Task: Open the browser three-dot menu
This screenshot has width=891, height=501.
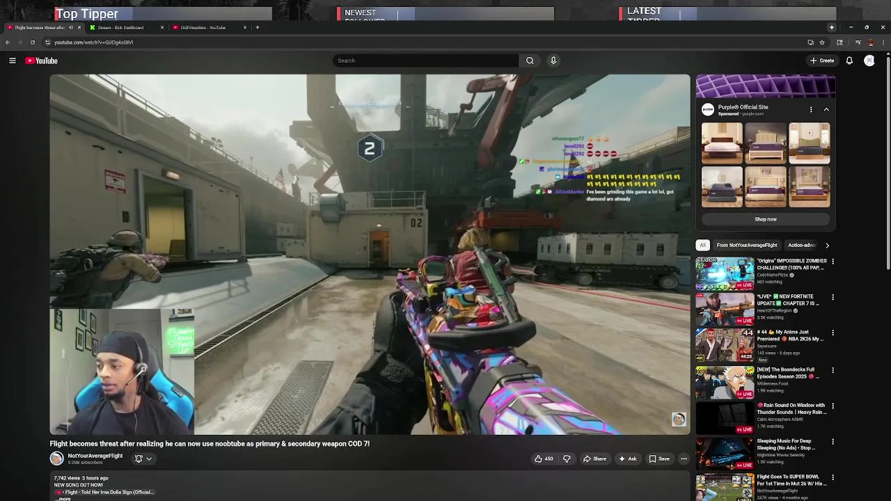Action: (883, 42)
